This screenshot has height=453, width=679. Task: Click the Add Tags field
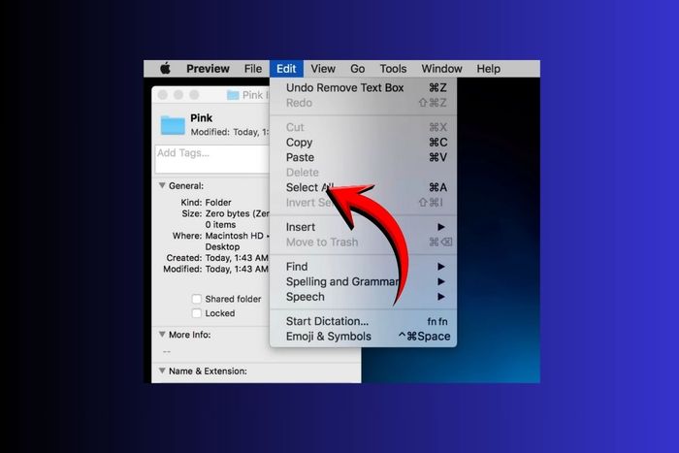tap(211, 159)
